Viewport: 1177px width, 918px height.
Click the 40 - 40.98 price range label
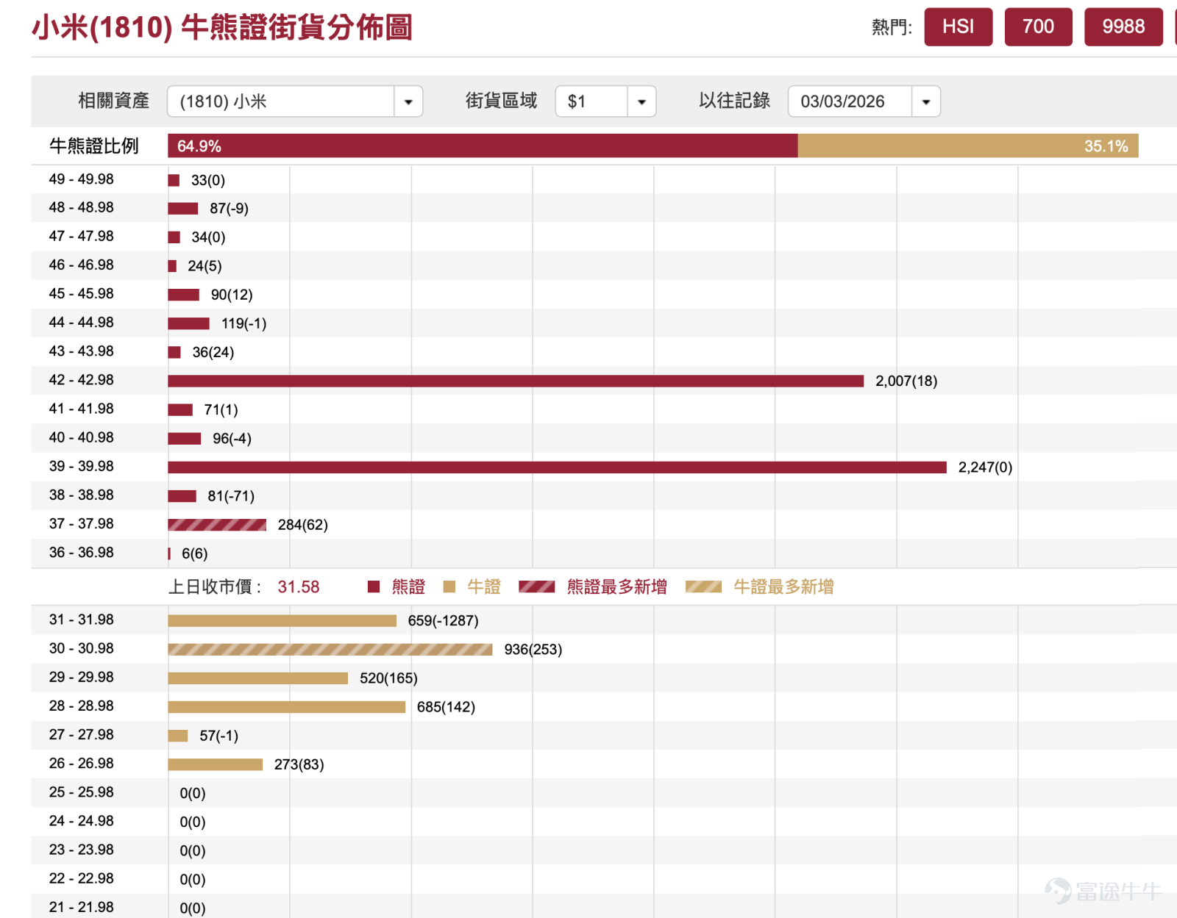coord(82,438)
